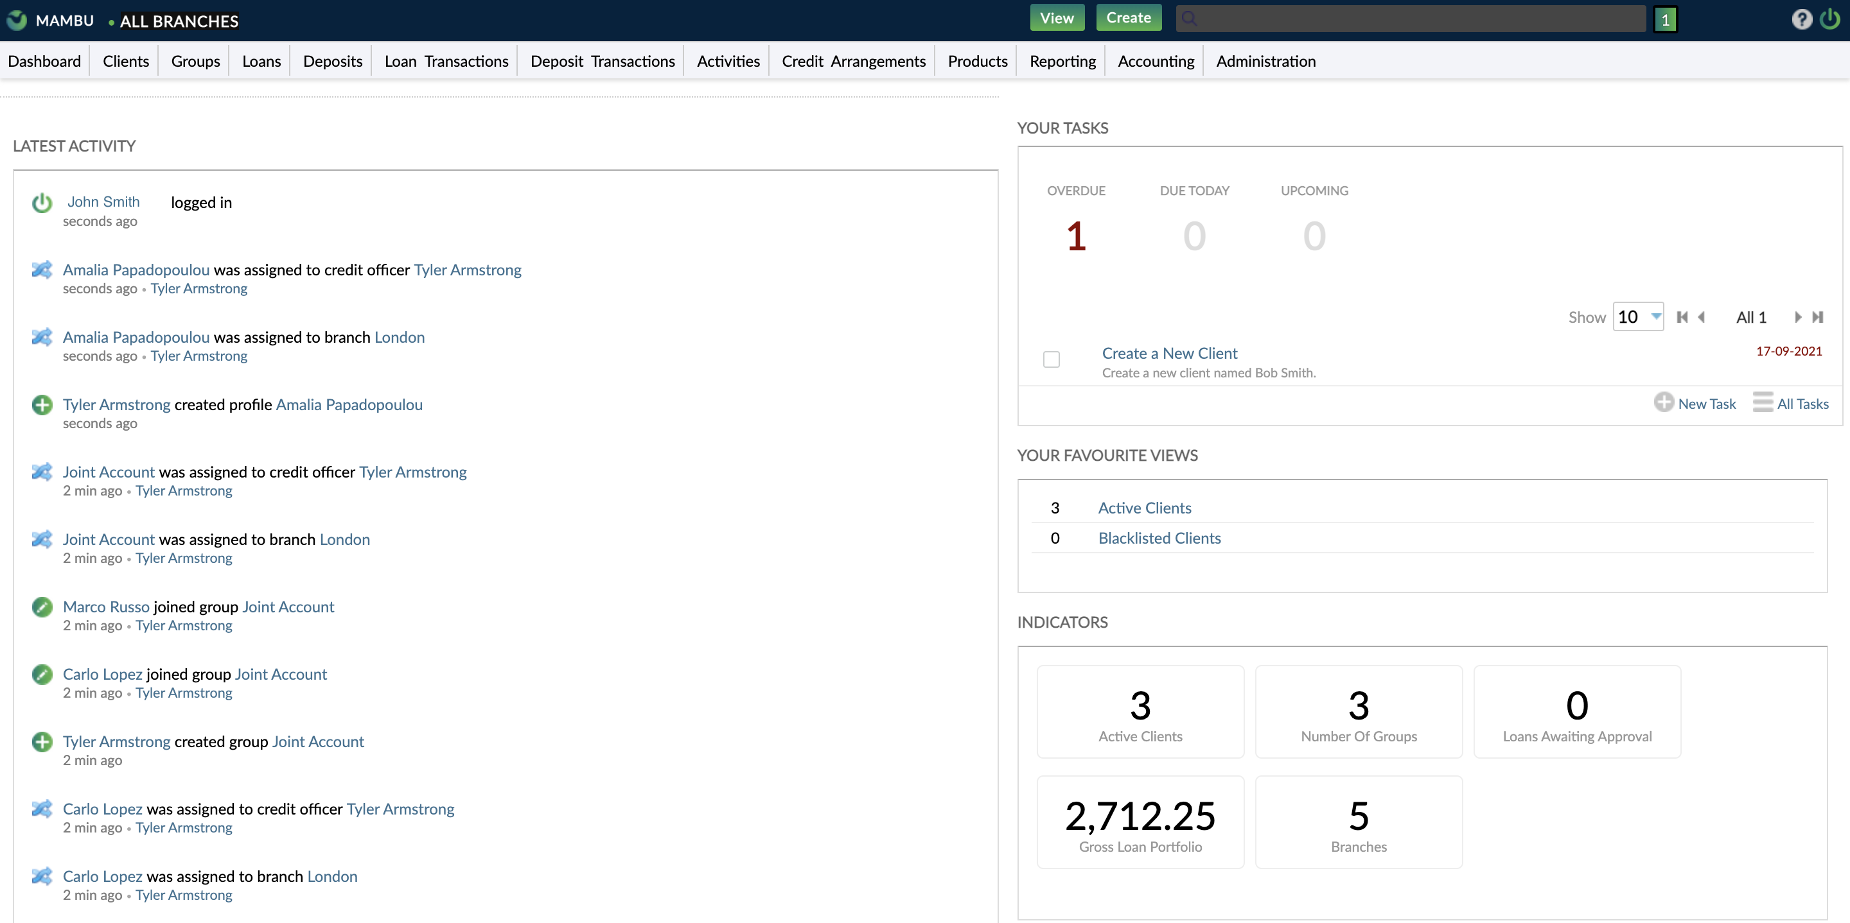
Task: Open the Administration menu
Action: pyautogui.click(x=1265, y=61)
